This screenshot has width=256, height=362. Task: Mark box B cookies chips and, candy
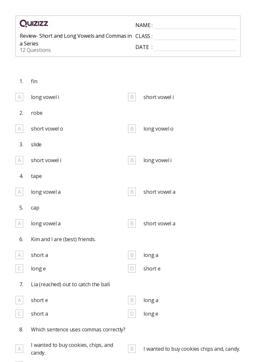pos(132,349)
